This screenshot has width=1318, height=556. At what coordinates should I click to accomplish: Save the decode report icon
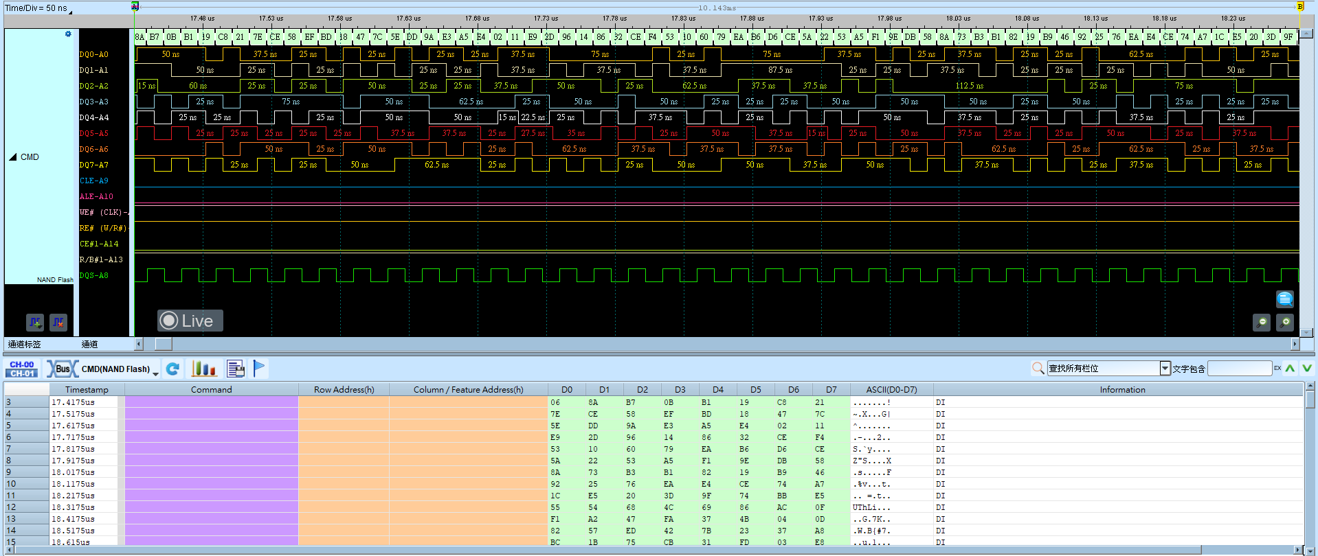pos(236,369)
